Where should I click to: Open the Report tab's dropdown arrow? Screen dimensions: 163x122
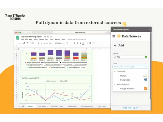[x=34, y=106]
